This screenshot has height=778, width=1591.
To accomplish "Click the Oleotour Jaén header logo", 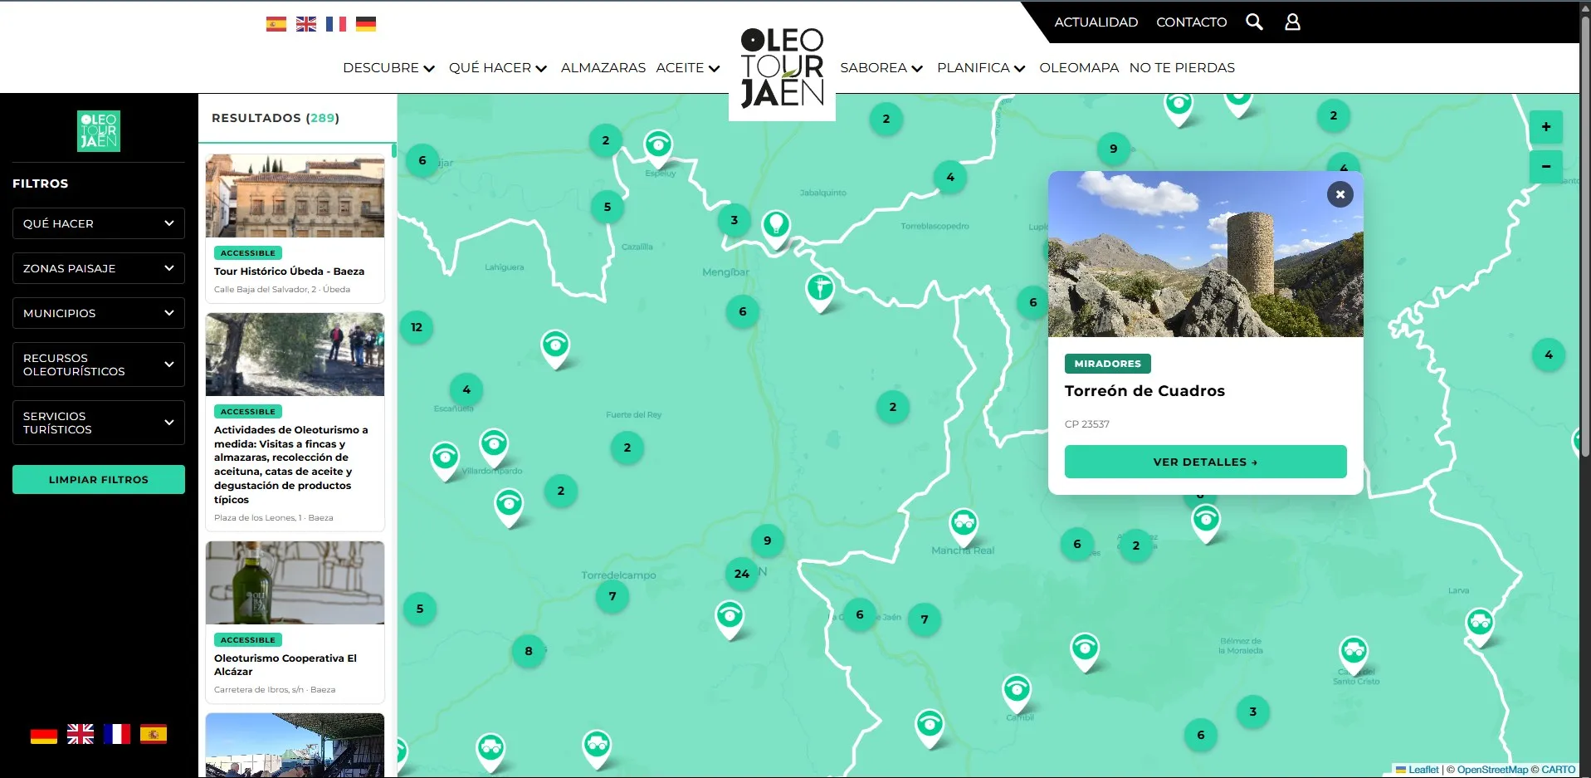I will coord(782,69).
